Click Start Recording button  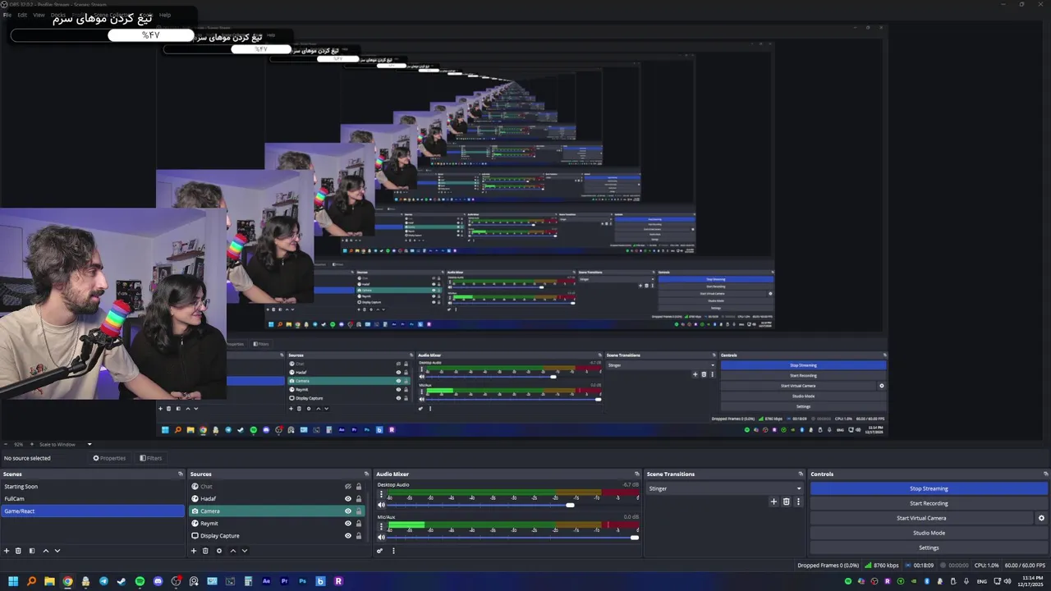point(929,503)
